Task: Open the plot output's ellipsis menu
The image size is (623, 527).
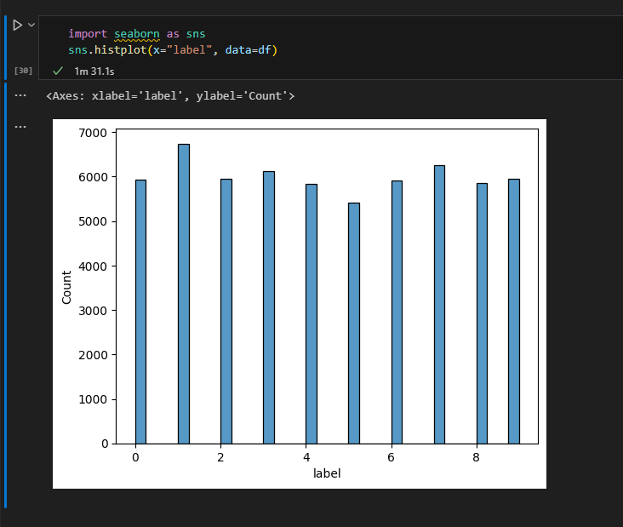Action: [x=20, y=127]
